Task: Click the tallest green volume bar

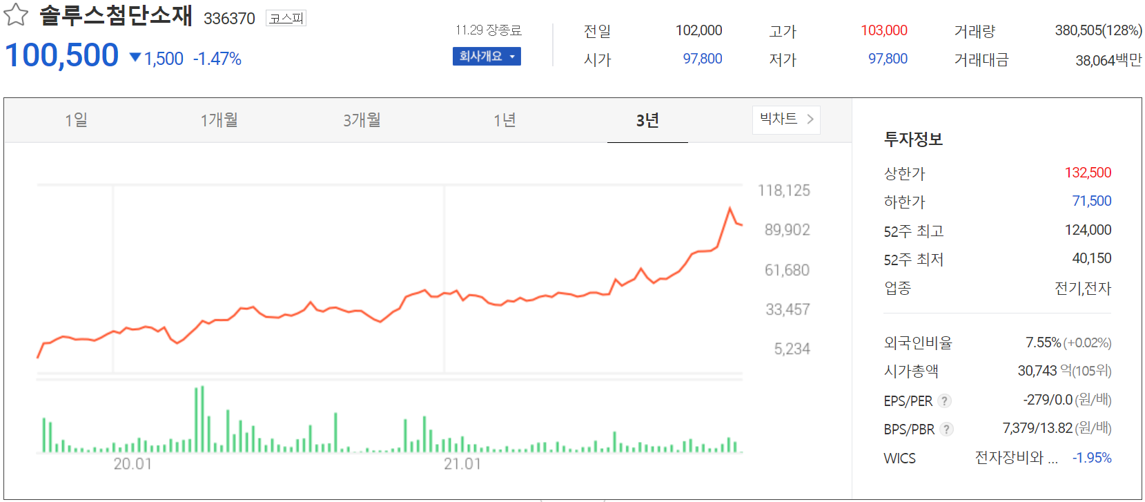Action: coord(202,419)
